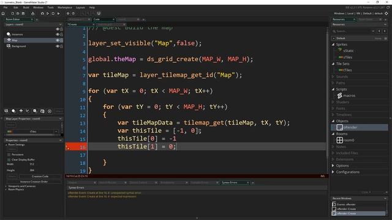This screenshot has height=220, width=392.
Task: Click the room0 room icon
Action: click(339, 140)
